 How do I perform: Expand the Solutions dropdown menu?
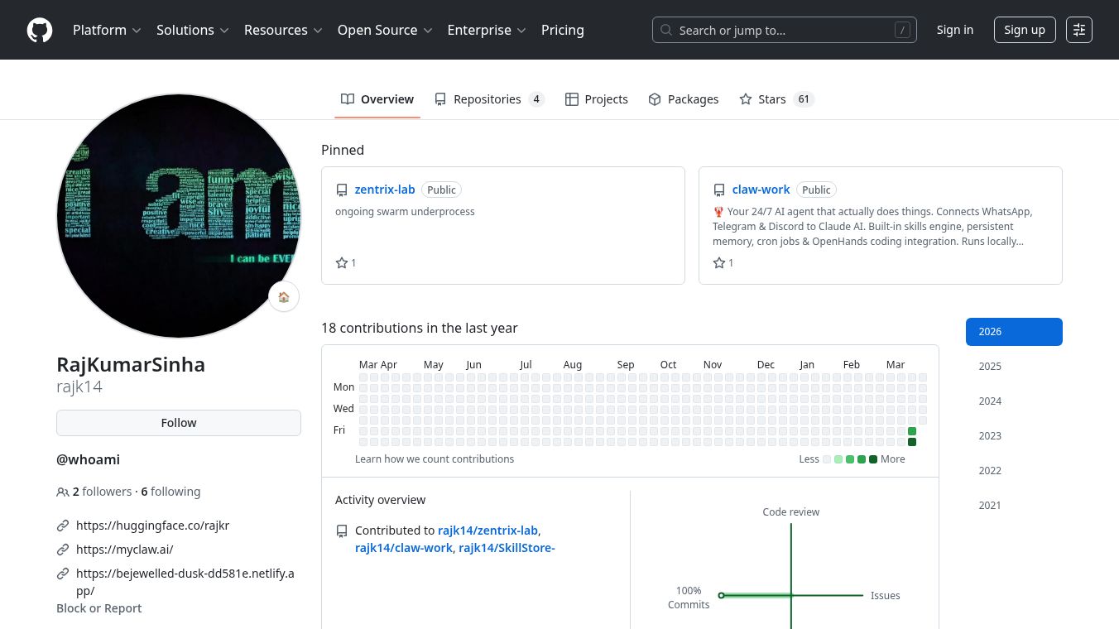(192, 30)
